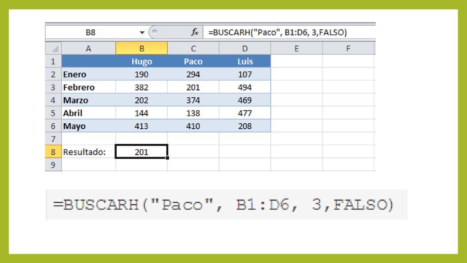Viewport: 467px width, 263px height.
Task: Select row 5 header
Action: tap(53, 113)
